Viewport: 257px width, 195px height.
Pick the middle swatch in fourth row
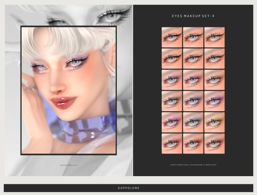point(193,101)
